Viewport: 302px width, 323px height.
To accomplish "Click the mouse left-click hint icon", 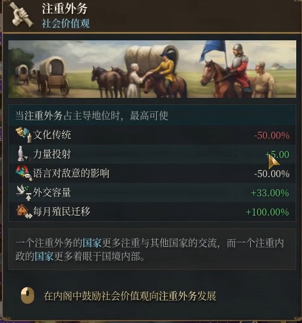I will [28, 295].
